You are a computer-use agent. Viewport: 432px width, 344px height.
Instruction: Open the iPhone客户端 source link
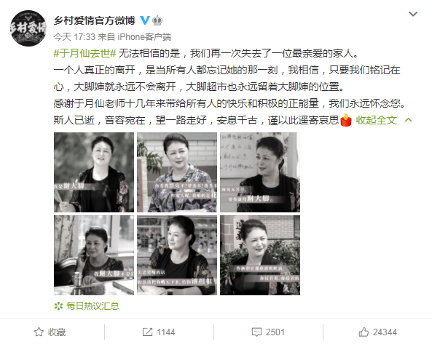pos(144,37)
